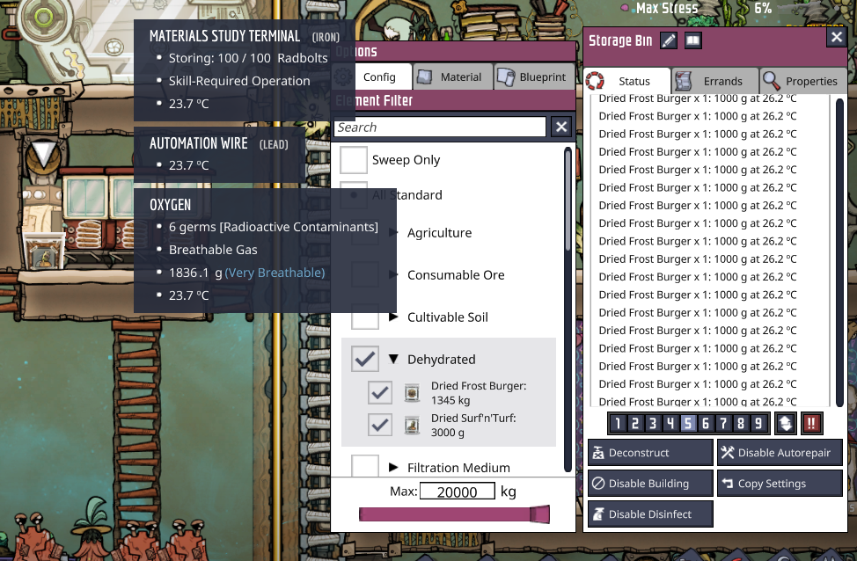
Task: Set priority to 2
Action: [635, 423]
